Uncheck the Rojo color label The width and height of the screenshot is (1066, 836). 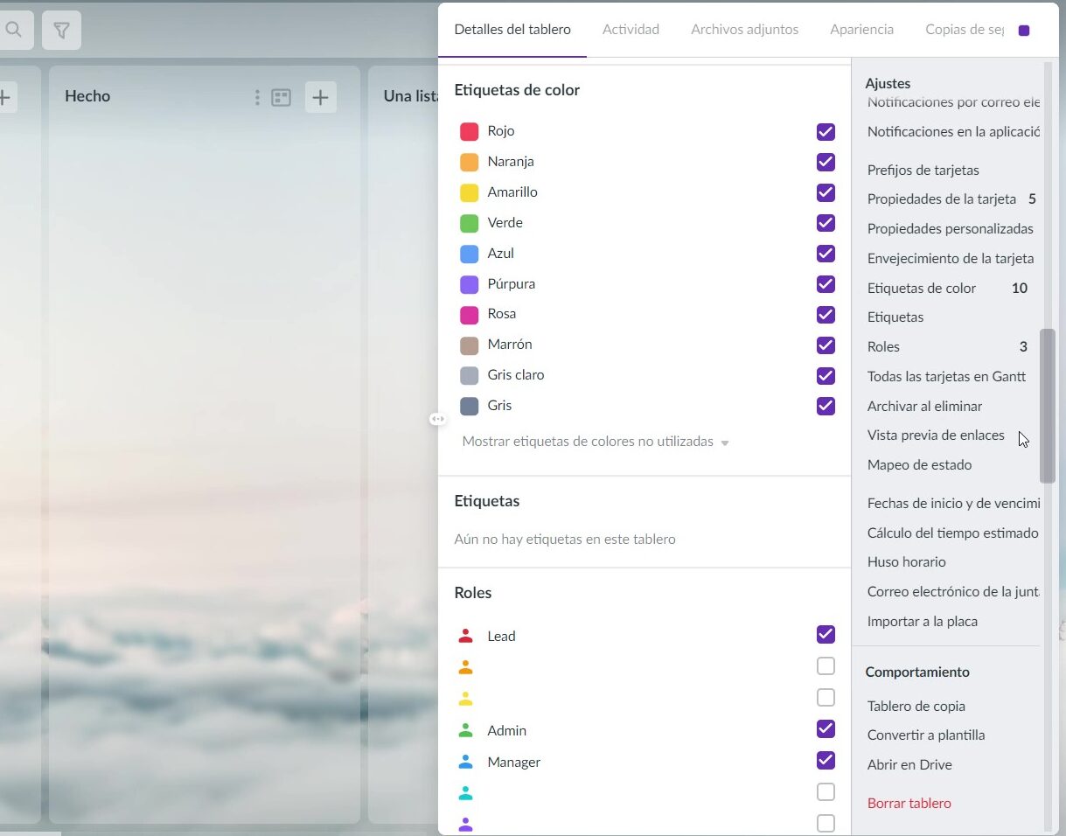pos(826,132)
